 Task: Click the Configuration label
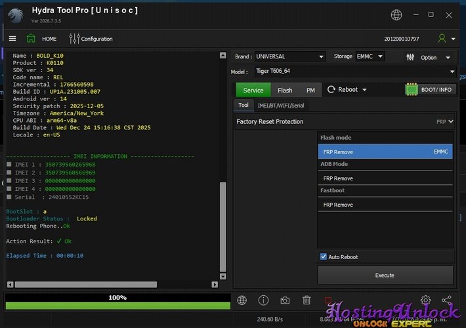[x=96, y=39]
